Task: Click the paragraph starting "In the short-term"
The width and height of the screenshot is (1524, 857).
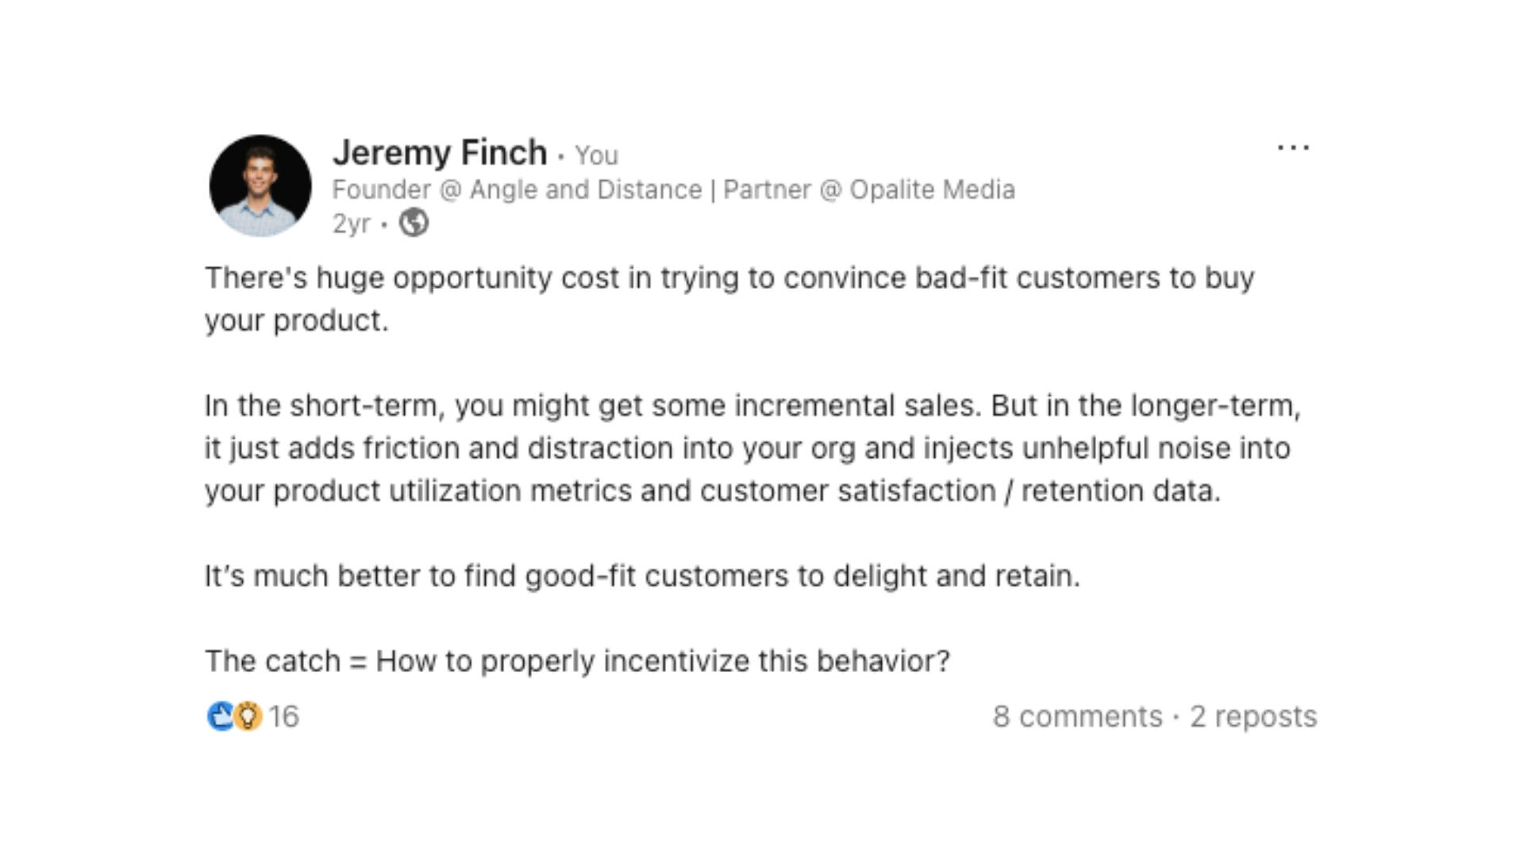Action: coord(752,448)
